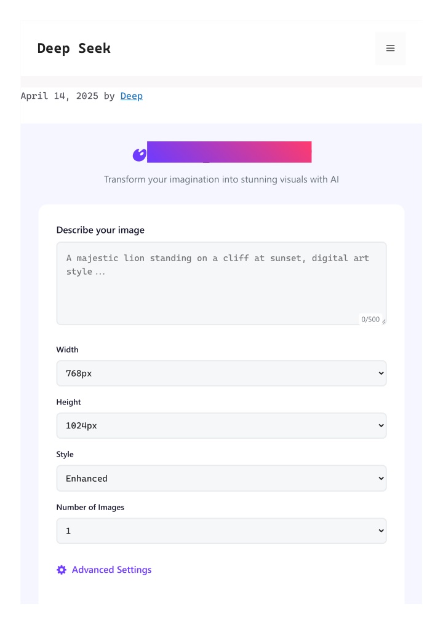
Task: Click the chevron arrow on the Width select
Action: pos(381,374)
